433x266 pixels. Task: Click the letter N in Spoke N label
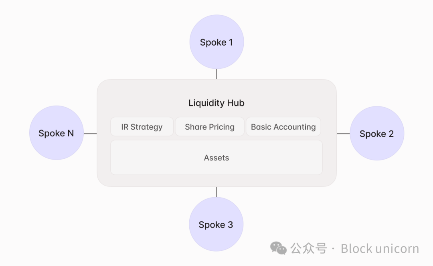pyautogui.click(x=71, y=133)
